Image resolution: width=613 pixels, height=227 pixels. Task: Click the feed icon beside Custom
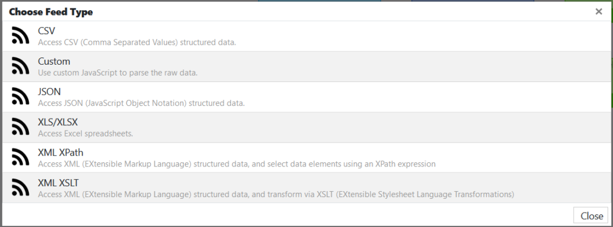coord(20,66)
